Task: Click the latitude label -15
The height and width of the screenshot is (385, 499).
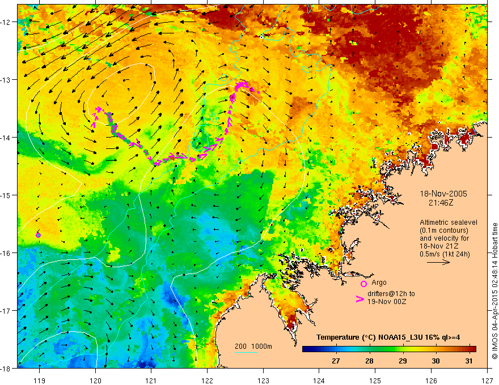Action: click(6, 195)
